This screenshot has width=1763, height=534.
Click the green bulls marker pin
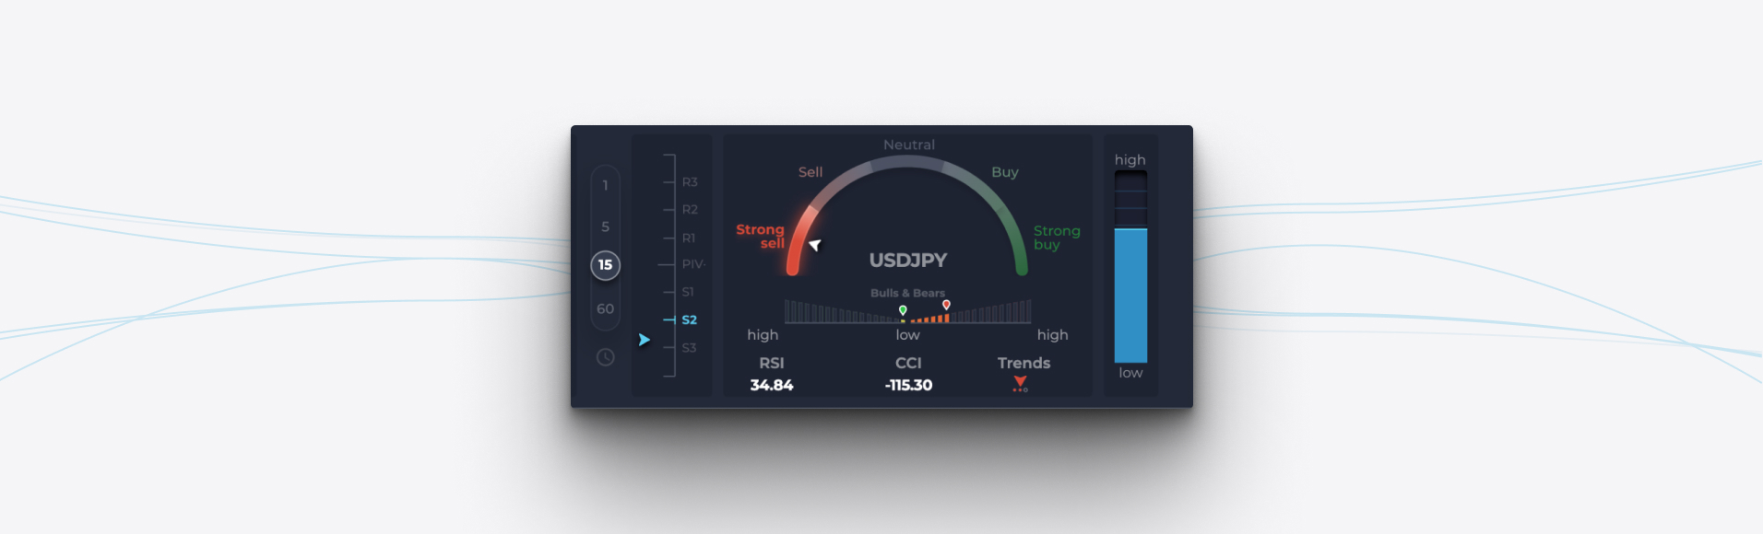(903, 311)
